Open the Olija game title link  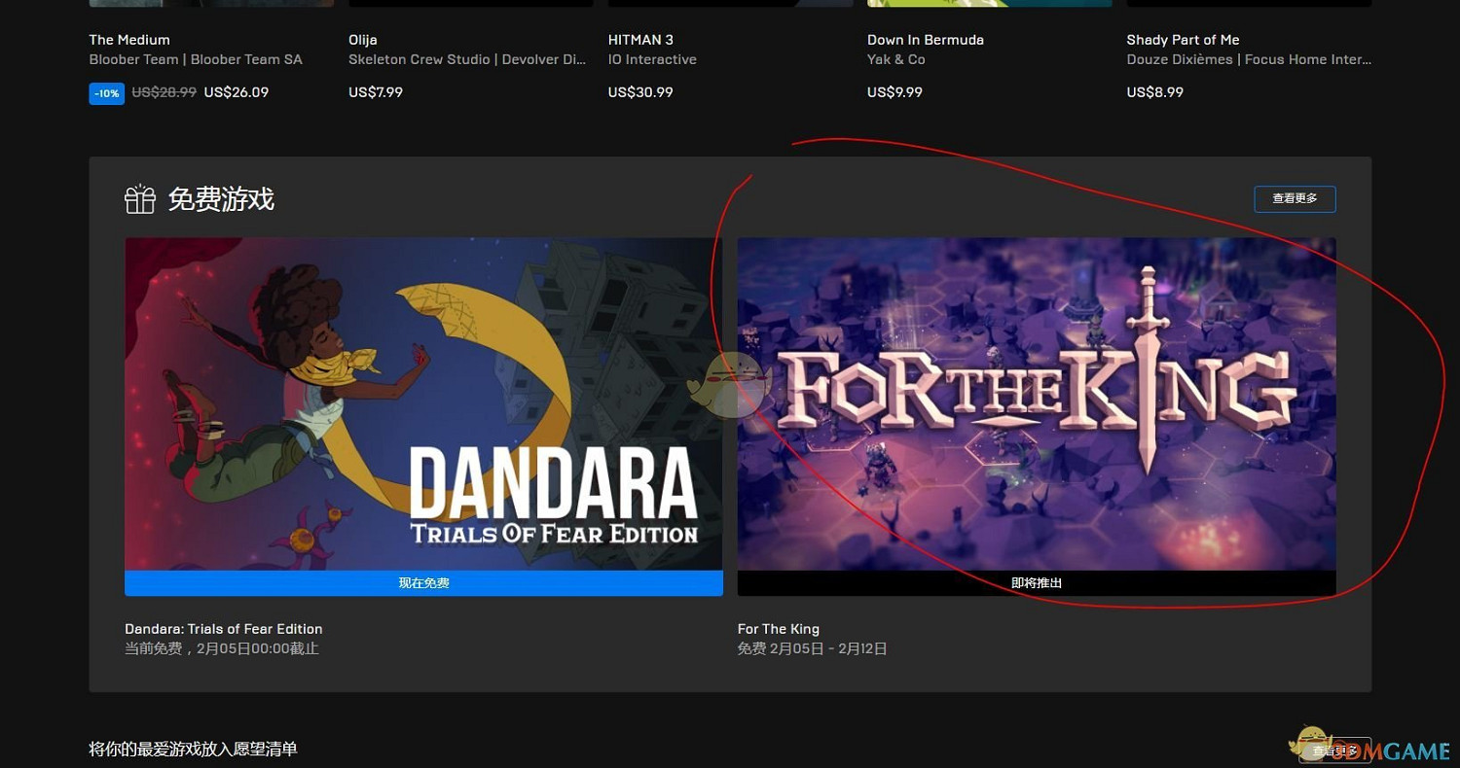point(363,40)
